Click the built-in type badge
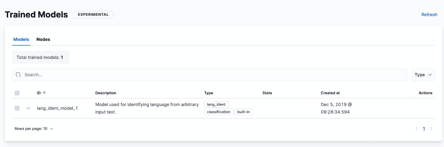Image resolution: width=444 pixels, height=147 pixels. click(x=243, y=112)
